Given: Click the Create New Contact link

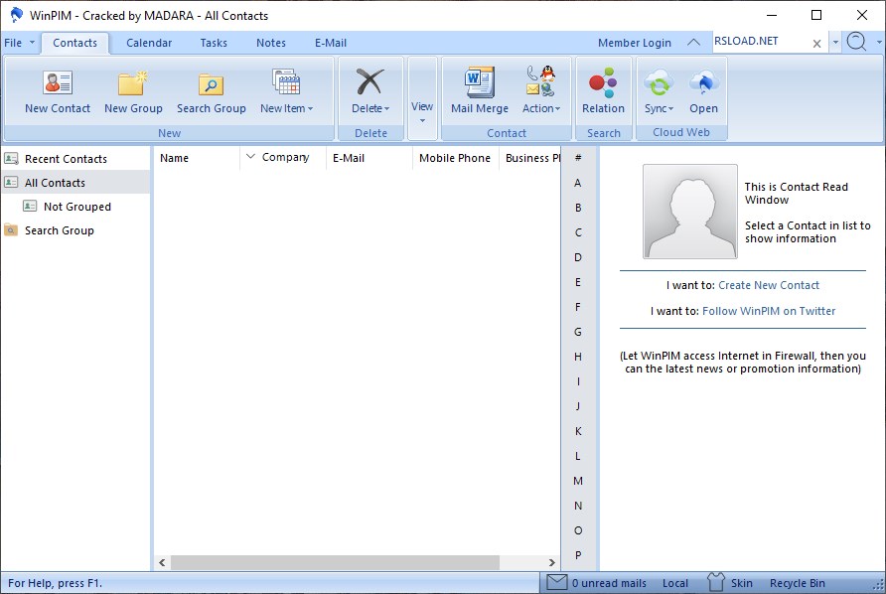Looking at the screenshot, I should coord(769,285).
